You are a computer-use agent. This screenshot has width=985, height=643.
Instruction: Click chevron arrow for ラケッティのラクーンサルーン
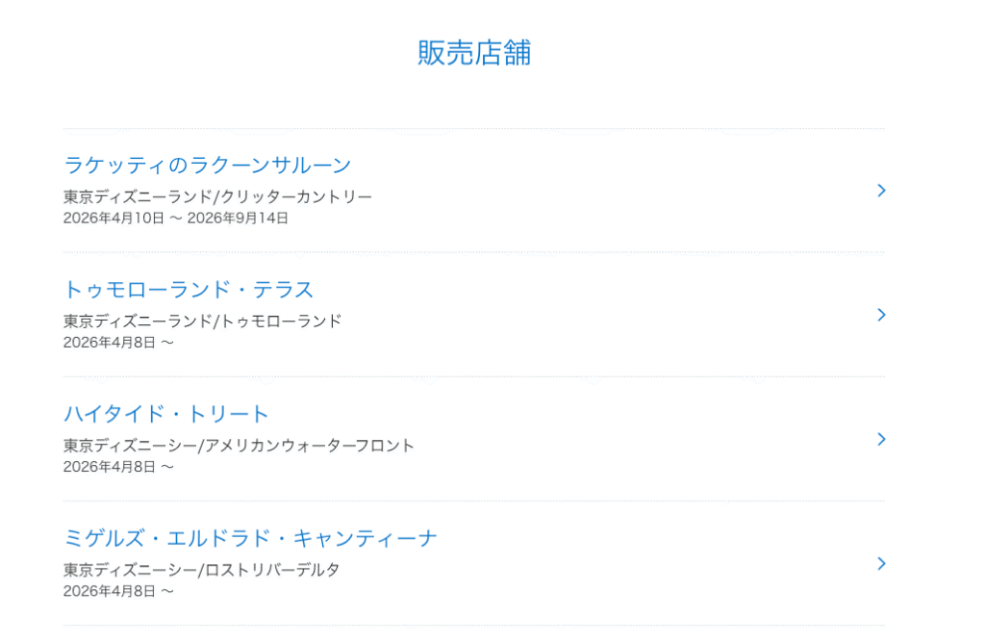pyautogui.click(x=881, y=191)
